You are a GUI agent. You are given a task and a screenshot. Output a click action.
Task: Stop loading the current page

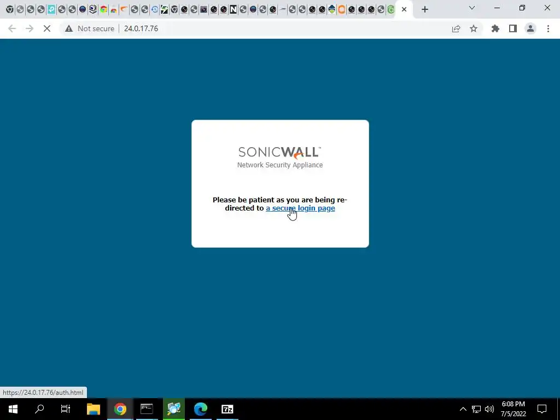(x=47, y=28)
